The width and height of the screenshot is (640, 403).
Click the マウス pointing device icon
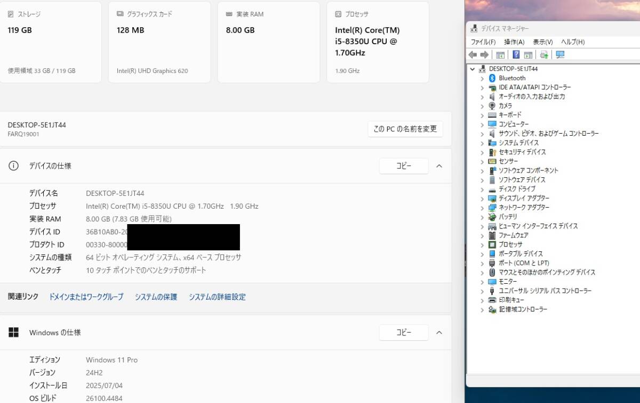492,273
